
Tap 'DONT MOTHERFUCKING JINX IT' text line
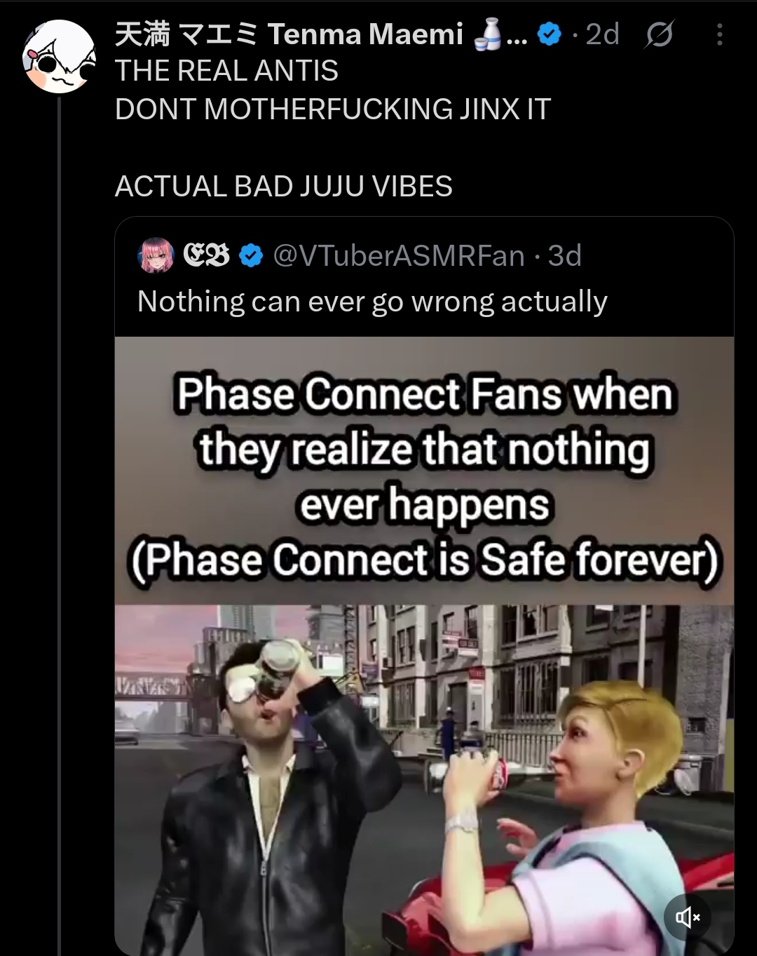click(333, 109)
